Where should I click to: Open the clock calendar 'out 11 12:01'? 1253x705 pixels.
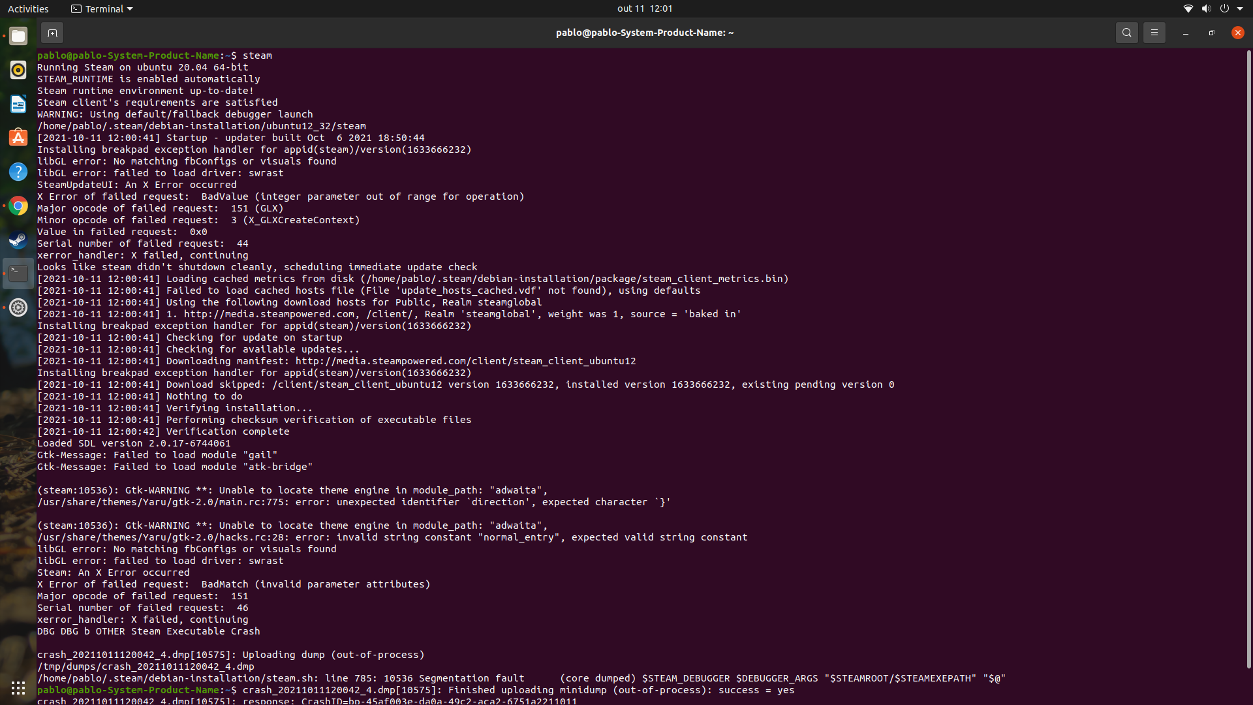tap(644, 8)
